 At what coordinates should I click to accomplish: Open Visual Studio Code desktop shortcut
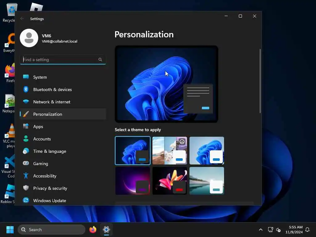8,166
